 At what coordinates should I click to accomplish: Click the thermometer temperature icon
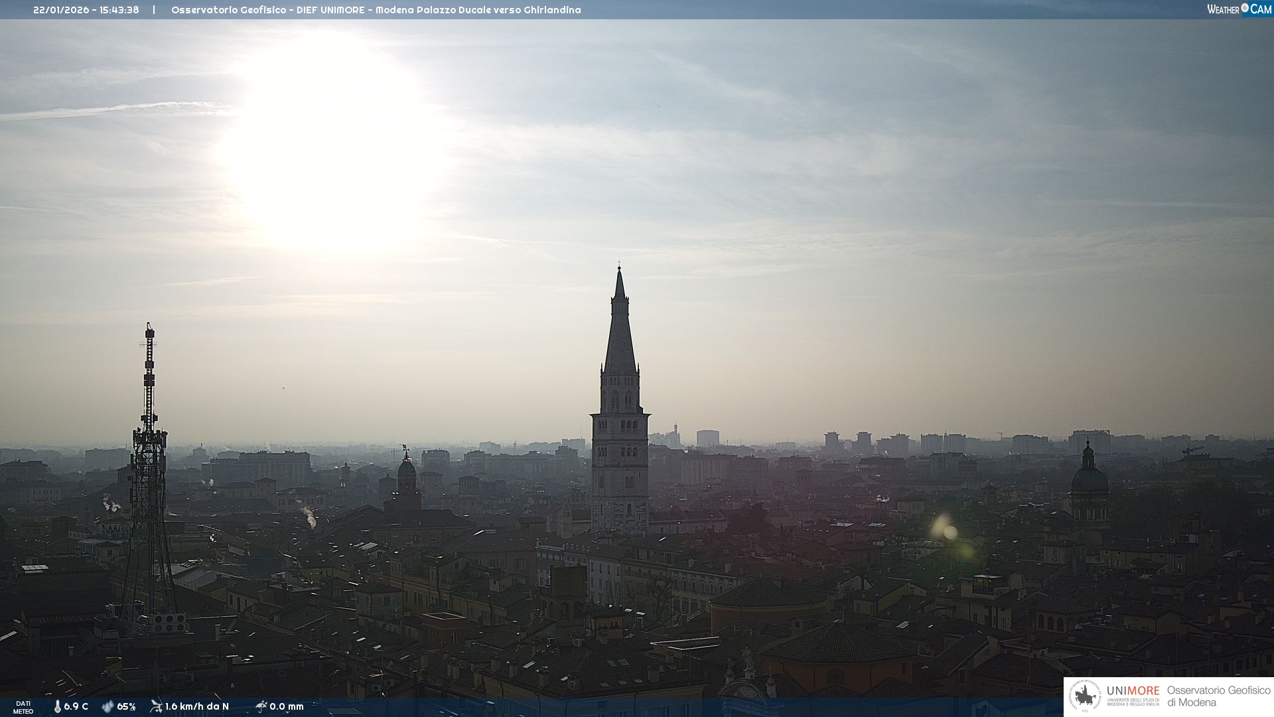57,706
